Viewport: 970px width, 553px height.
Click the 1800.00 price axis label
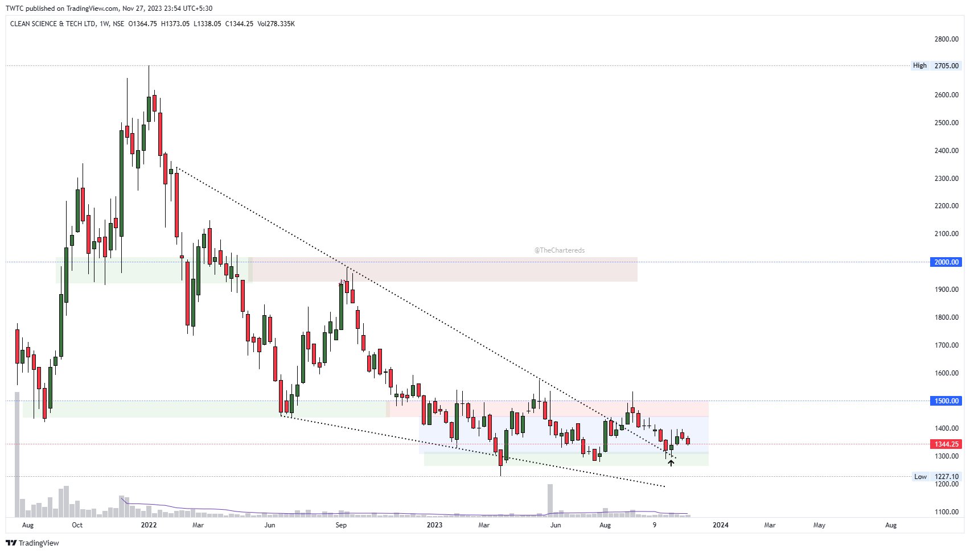pyautogui.click(x=946, y=317)
